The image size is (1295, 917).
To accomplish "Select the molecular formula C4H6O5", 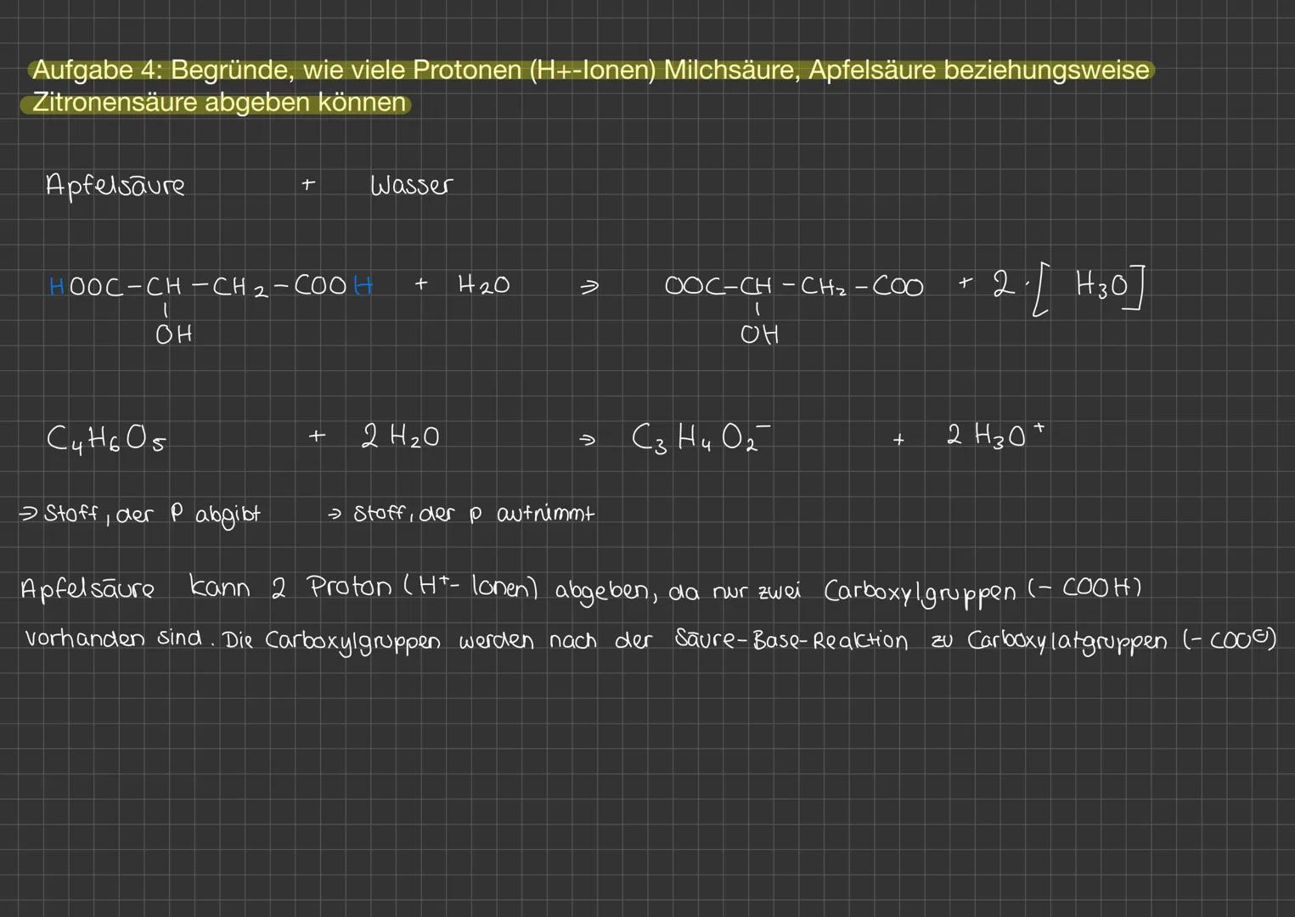I will point(106,439).
